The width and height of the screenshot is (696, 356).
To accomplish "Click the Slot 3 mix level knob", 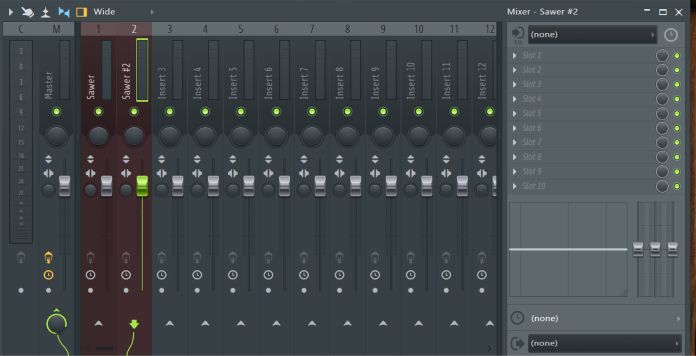I will (x=662, y=85).
